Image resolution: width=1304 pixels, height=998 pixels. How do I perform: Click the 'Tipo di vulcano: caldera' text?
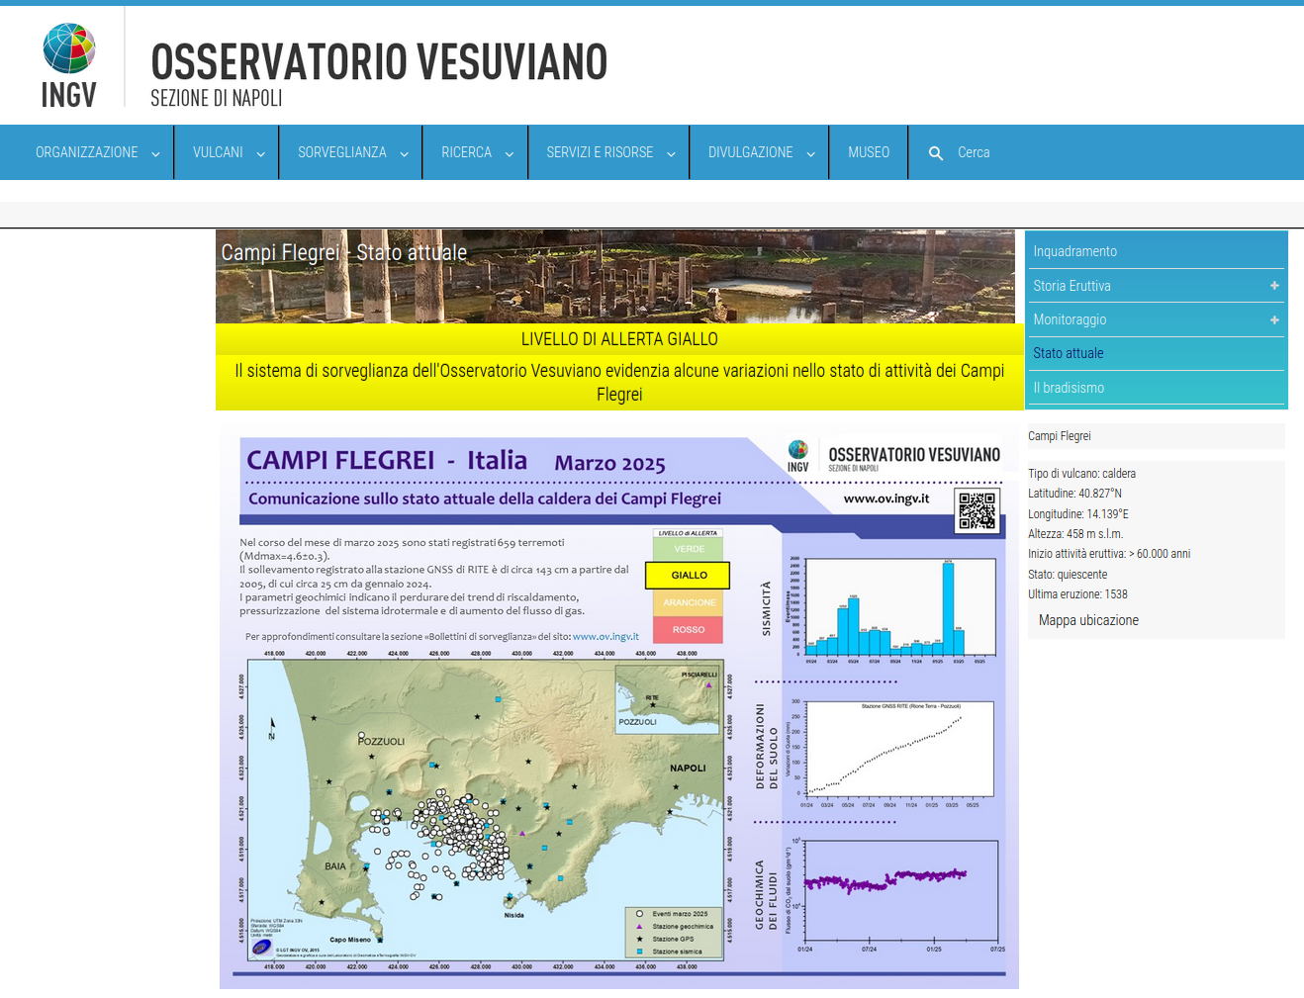click(1081, 474)
